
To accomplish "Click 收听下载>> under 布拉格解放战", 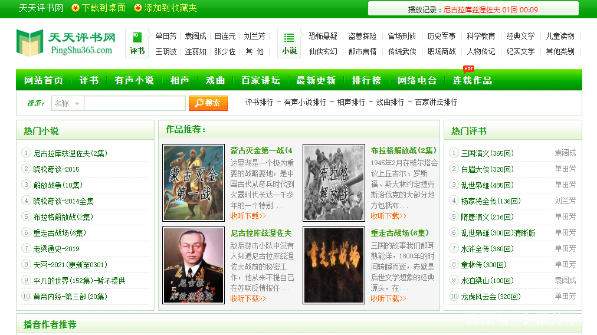I will pos(388,216).
